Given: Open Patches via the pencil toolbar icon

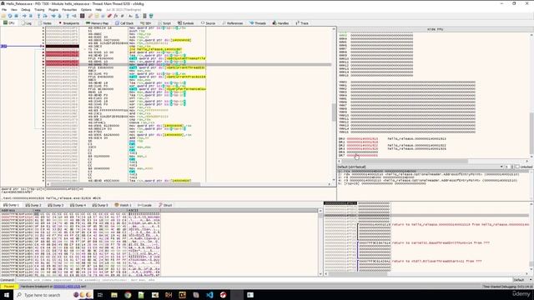Looking at the screenshot, I should 90,16.
